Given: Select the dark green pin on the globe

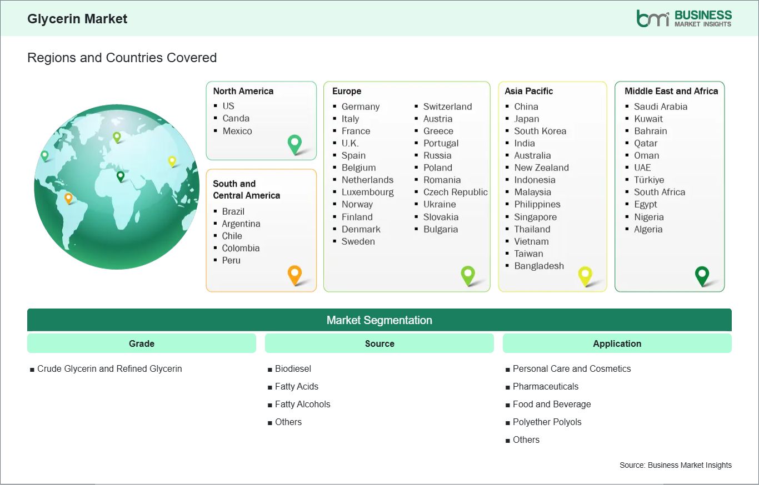Looking at the screenshot, I should click(x=121, y=176).
